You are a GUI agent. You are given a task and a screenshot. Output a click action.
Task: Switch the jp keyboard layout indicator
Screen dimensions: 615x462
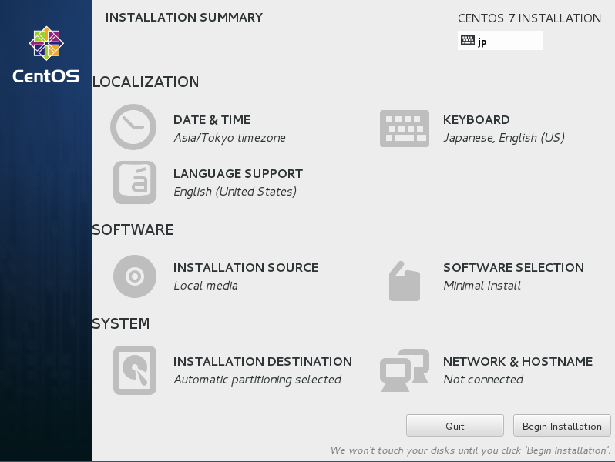pyautogui.click(x=500, y=40)
